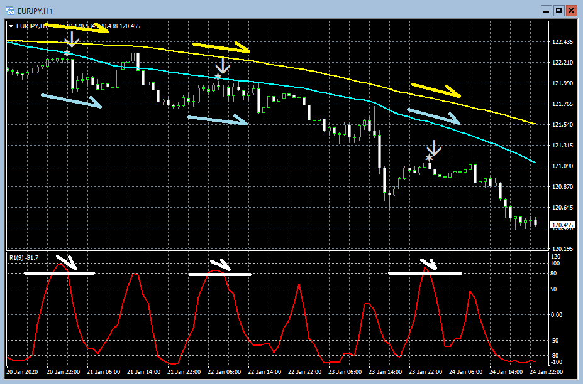Click the 22 Jan 22:00 time label
The height and width of the screenshot is (384, 583).
pyautogui.click(x=305, y=371)
